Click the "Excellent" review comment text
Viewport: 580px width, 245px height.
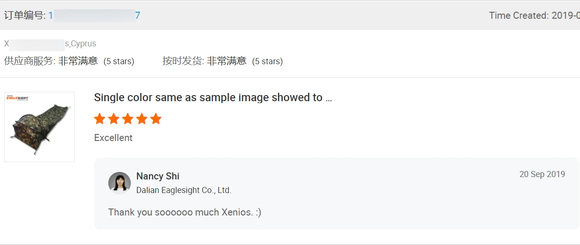point(113,138)
